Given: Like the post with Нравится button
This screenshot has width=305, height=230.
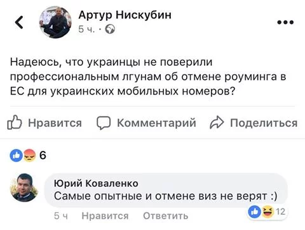Looking at the screenshot, I should (44, 122).
